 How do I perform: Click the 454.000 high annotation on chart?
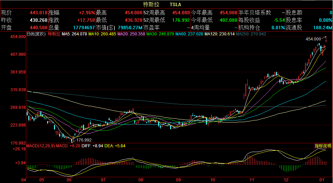(313, 39)
